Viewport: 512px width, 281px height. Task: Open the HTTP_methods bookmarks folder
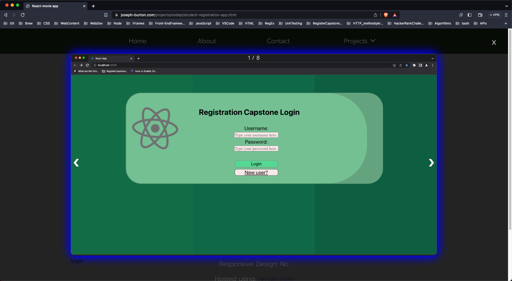click(365, 23)
